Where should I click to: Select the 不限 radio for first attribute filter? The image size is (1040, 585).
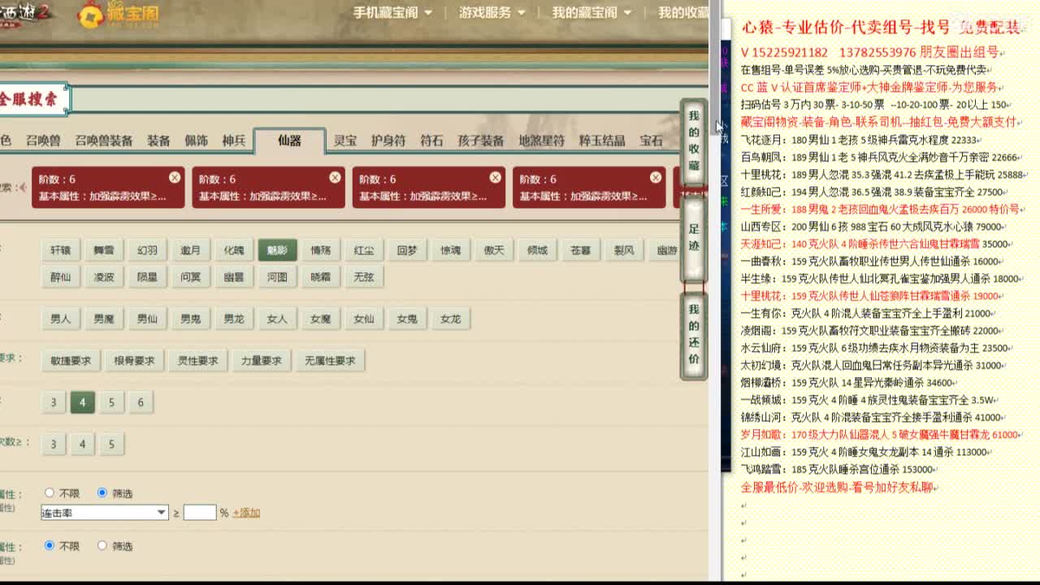point(50,492)
